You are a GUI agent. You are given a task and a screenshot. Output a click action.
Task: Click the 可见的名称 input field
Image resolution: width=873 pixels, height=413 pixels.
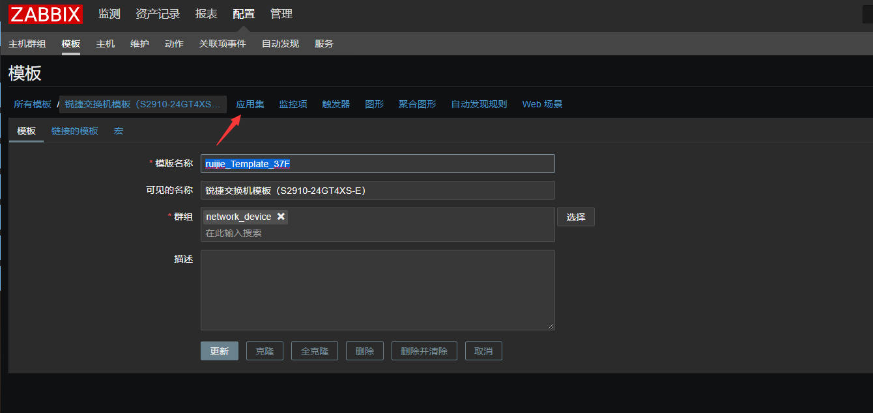[378, 190]
